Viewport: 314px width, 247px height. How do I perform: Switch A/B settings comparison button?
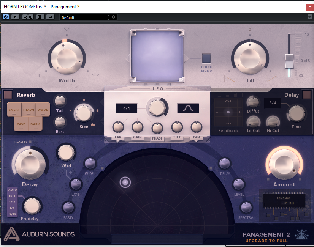point(40,17)
